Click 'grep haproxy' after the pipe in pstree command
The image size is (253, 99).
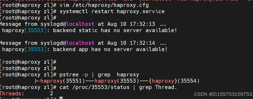click(118, 75)
